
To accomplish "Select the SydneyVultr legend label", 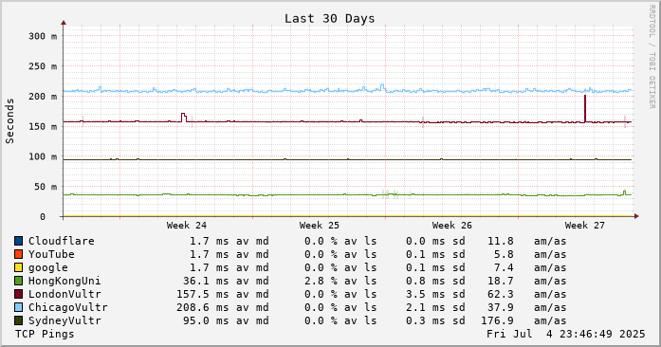I will click(64, 320).
